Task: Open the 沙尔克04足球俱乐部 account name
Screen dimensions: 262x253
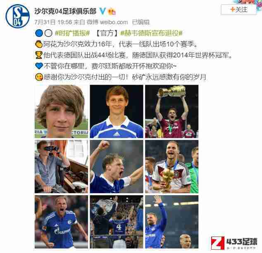Action: point(65,11)
